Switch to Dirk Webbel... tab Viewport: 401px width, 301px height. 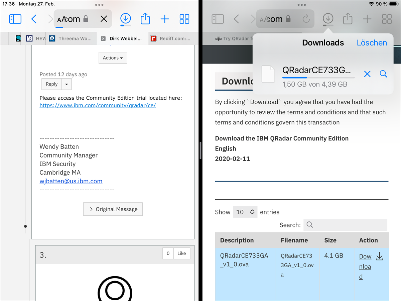[122, 38]
